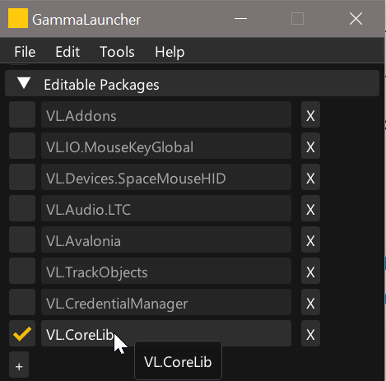Image resolution: width=386 pixels, height=381 pixels.
Task: Click the yellow GammaLauncher app icon
Action: [18, 18]
